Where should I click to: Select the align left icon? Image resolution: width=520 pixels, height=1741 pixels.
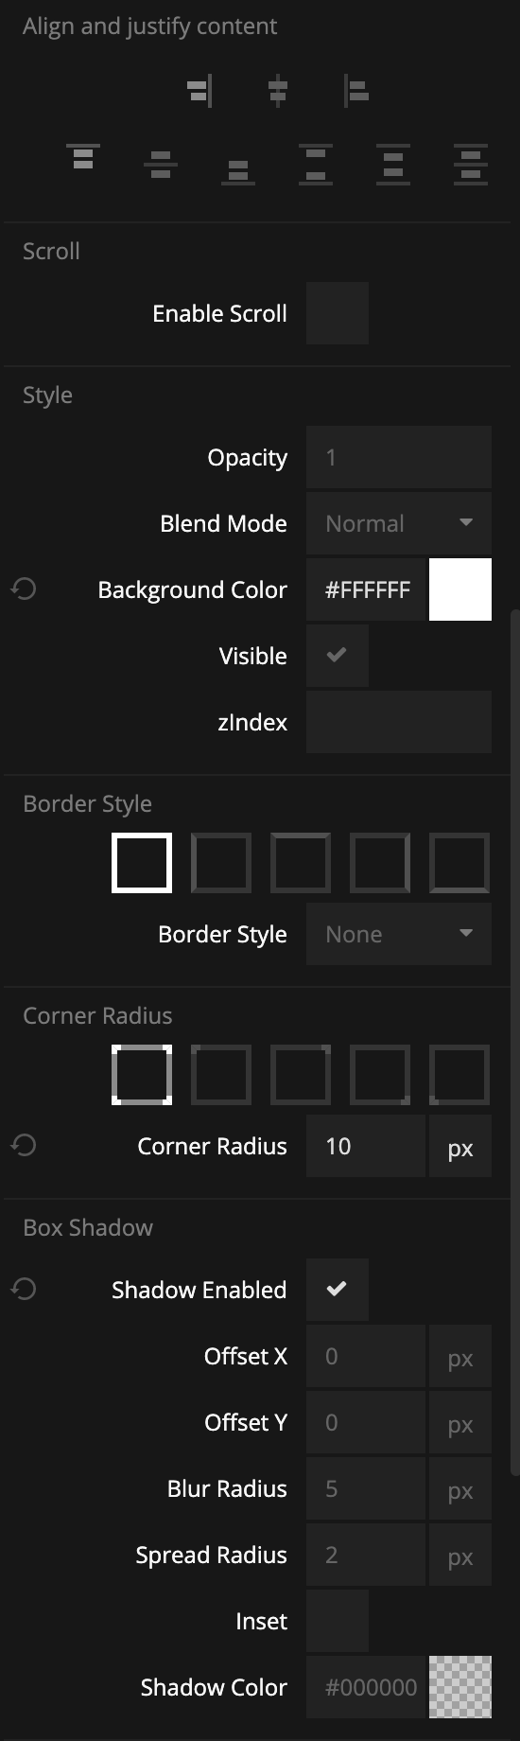pos(356,91)
